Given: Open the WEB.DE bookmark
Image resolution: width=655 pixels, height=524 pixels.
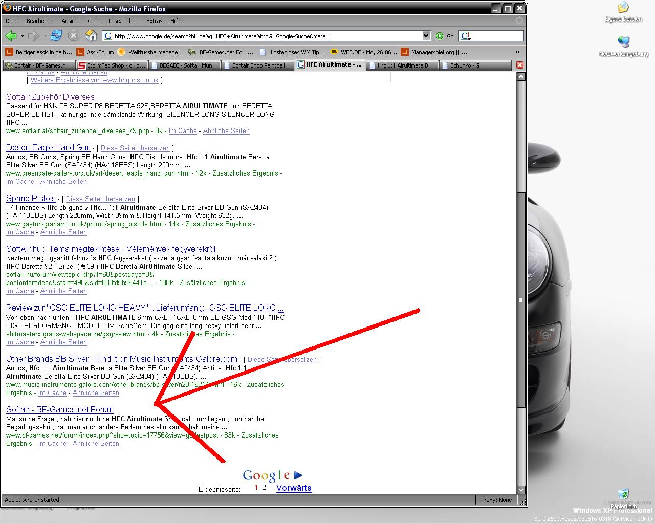Looking at the screenshot, I should (x=364, y=52).
